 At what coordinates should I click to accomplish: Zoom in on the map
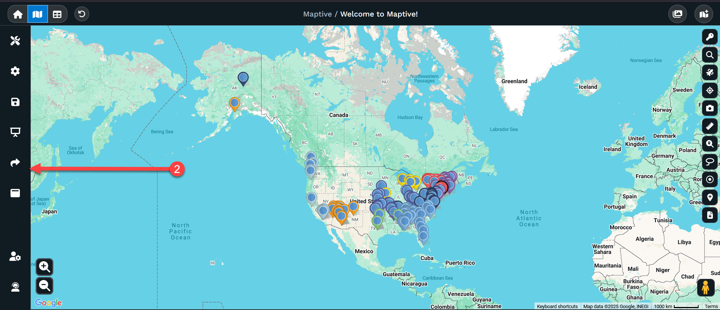coord(44,267)
